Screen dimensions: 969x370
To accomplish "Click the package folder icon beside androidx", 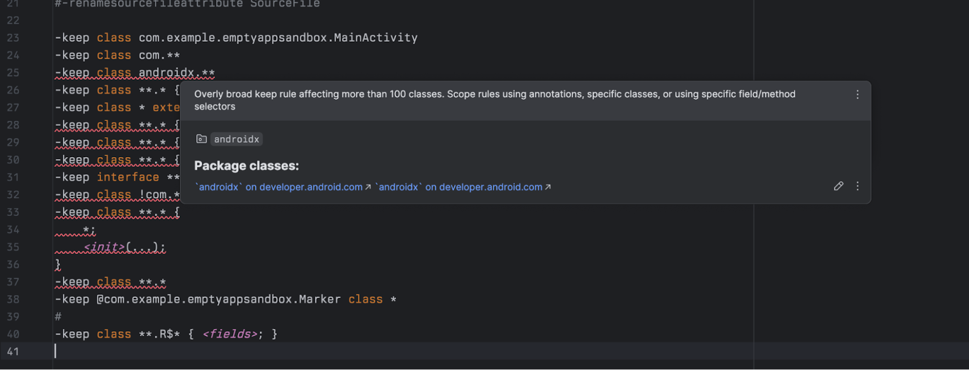I will [202, 139].
